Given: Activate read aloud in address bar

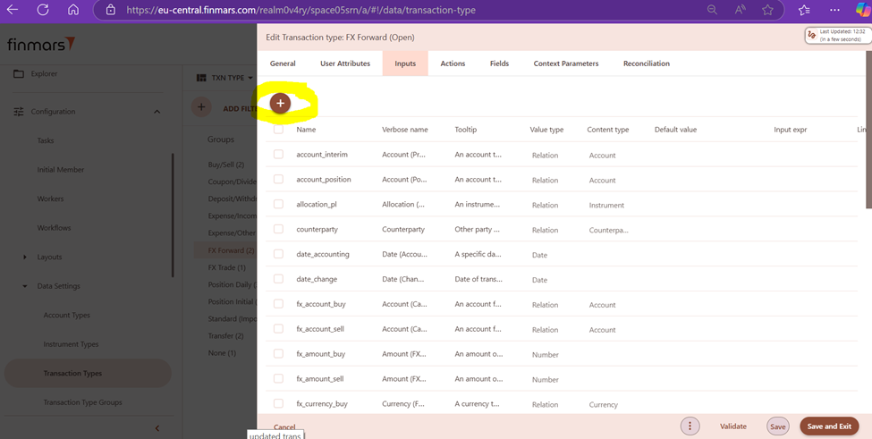Looking at the screenshot, I should pyautogui.click(x=741, y=10).
